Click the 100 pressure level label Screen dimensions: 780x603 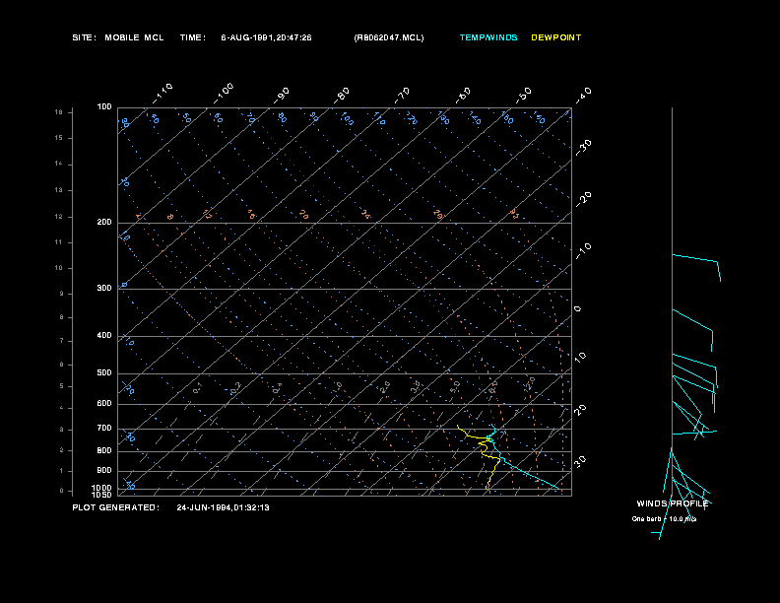tap(104, 106)
